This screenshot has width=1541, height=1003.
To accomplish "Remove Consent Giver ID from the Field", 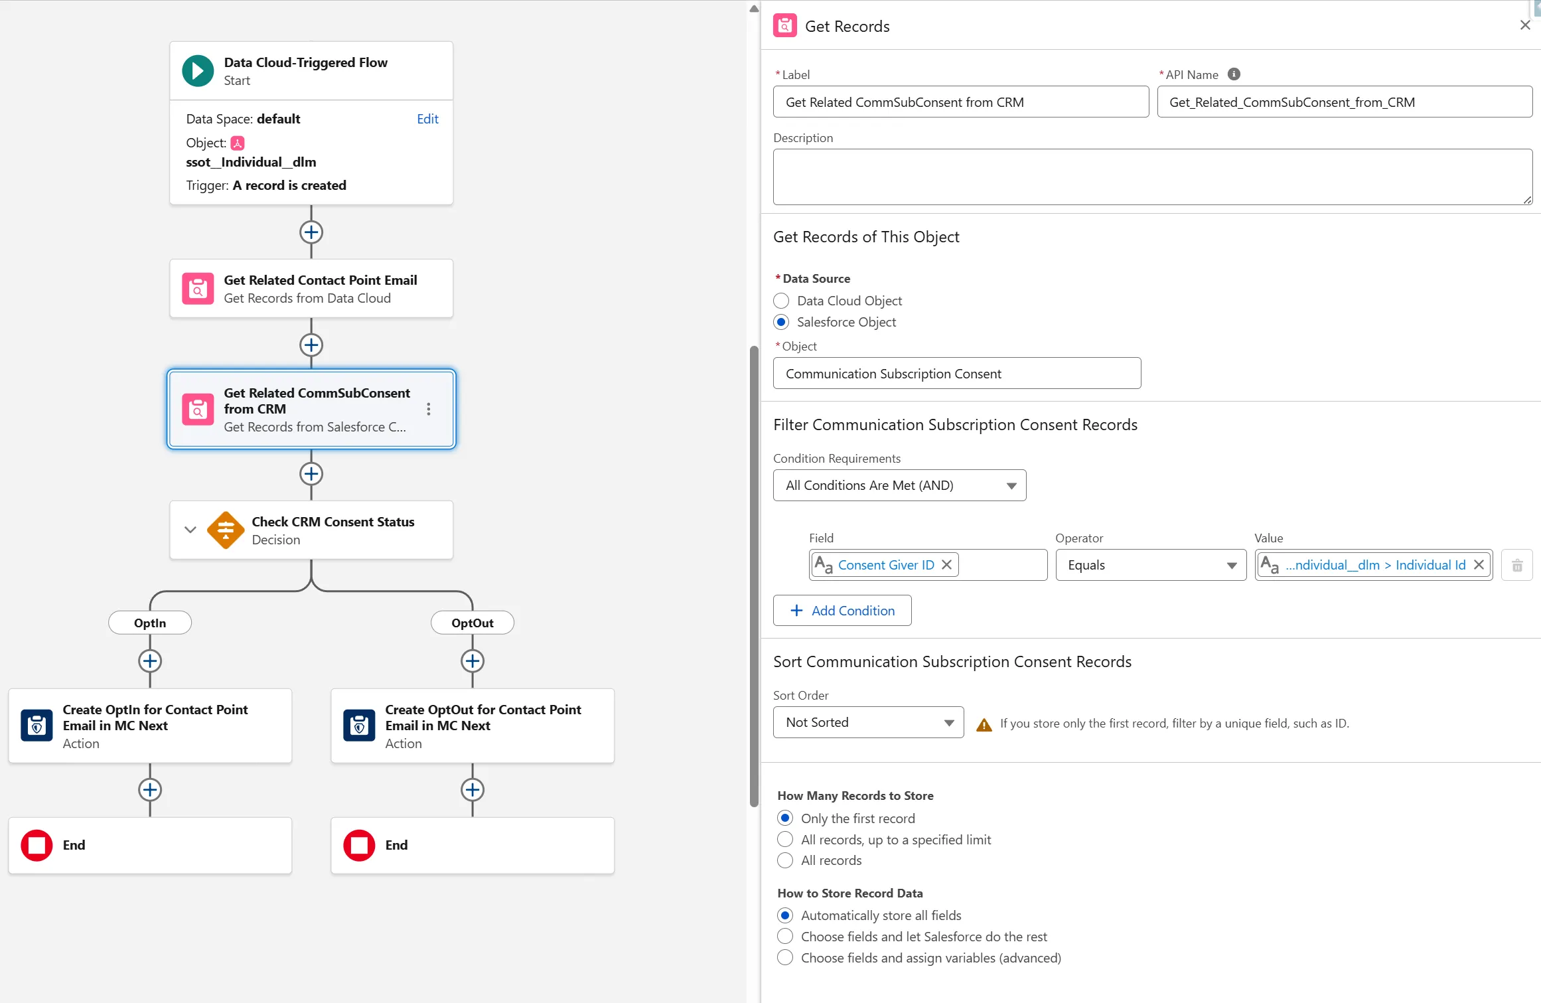I will tap(947, 565).
